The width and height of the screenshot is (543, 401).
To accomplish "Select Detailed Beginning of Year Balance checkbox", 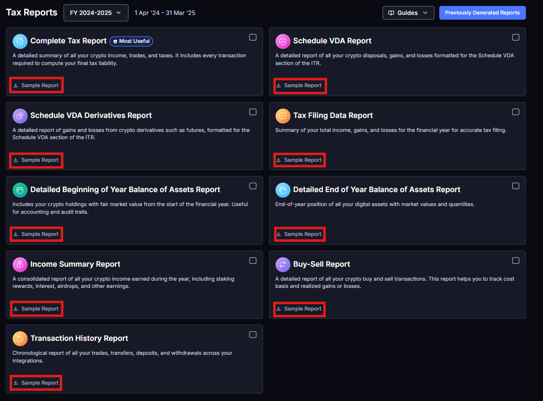I will click(253, 186).
